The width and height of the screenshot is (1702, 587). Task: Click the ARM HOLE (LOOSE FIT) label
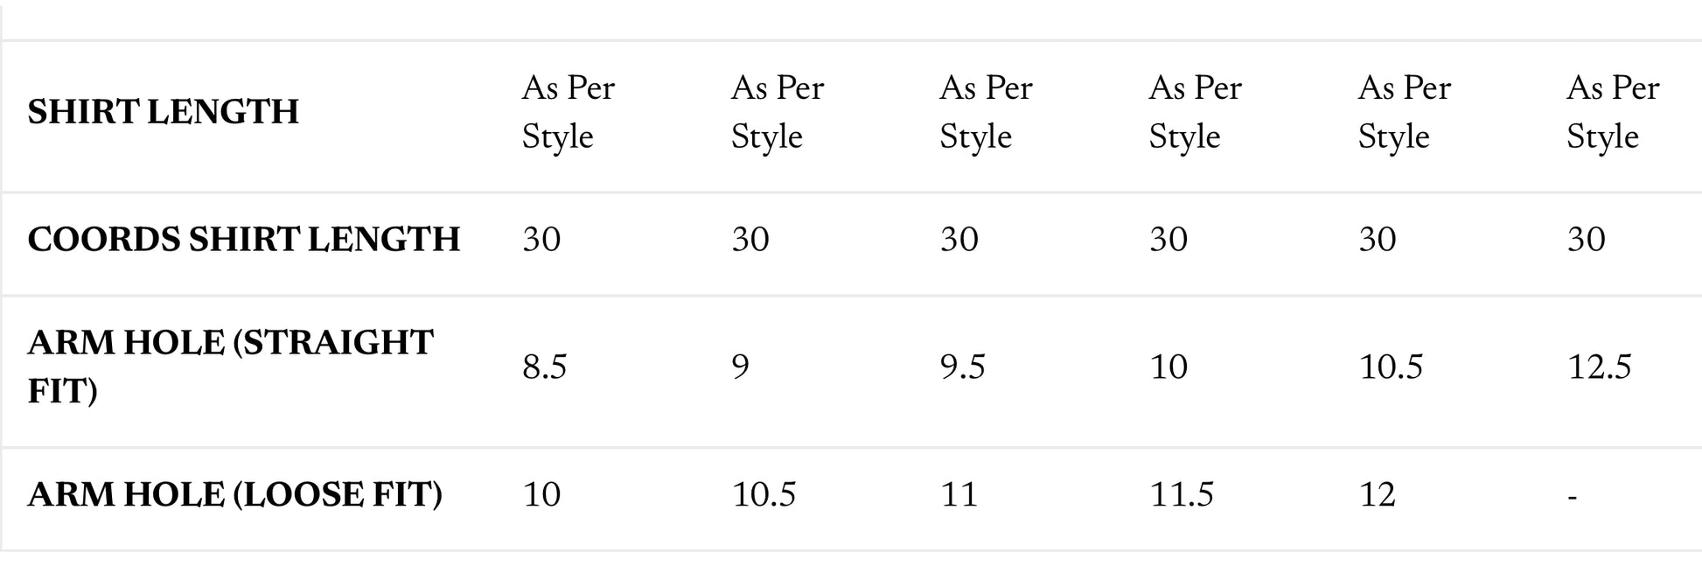[234, 495]
